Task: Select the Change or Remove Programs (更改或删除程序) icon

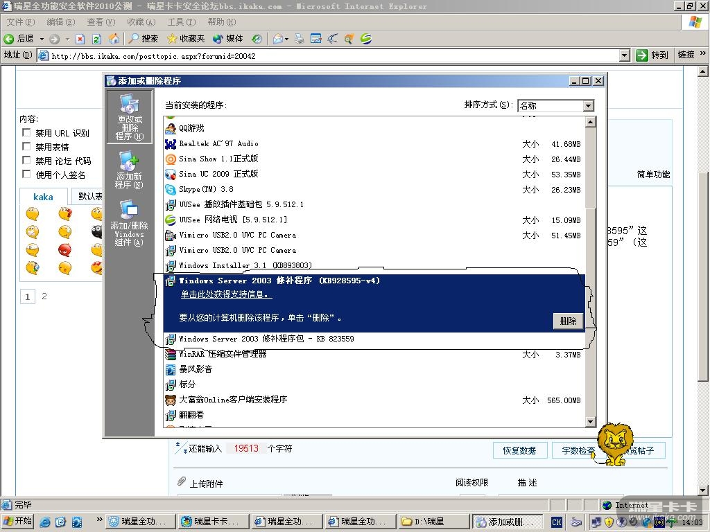Action: coord(130,116)
